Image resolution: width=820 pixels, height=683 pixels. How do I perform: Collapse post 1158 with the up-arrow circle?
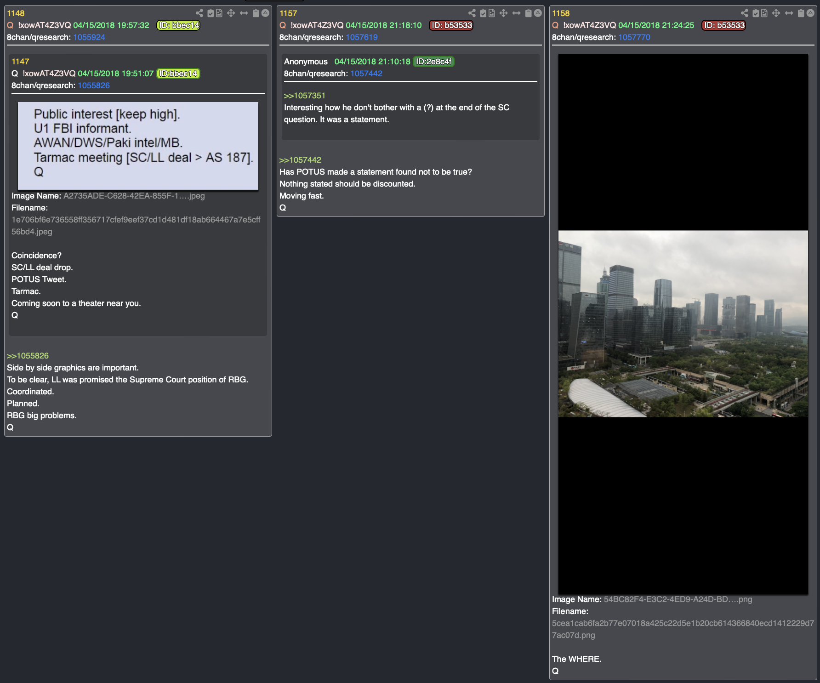[x=810, y=13]
